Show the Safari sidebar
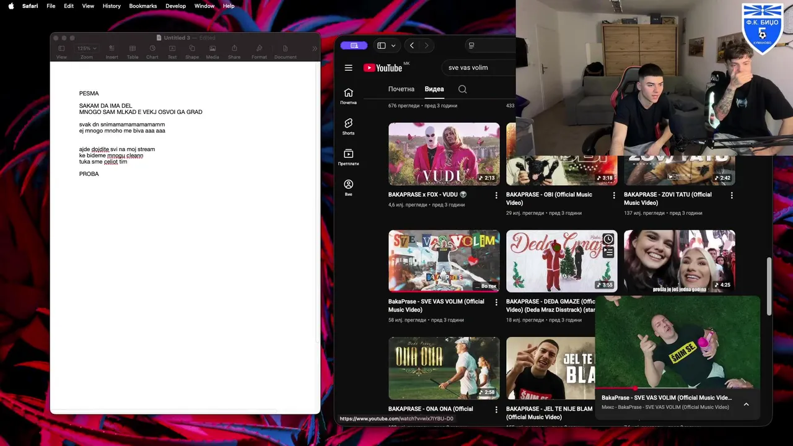Image resolution: width=793 pixels, height=446 pixels. click(x=382, y=45)
